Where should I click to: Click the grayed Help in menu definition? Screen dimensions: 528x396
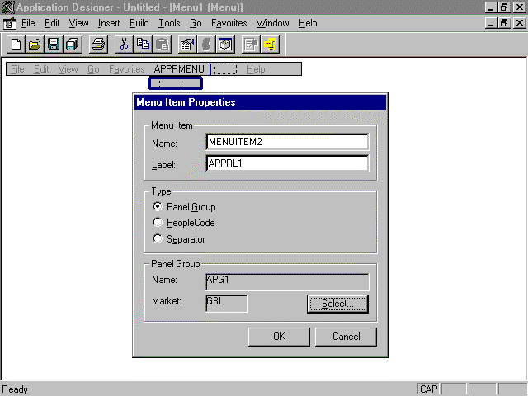coord(256,69)
